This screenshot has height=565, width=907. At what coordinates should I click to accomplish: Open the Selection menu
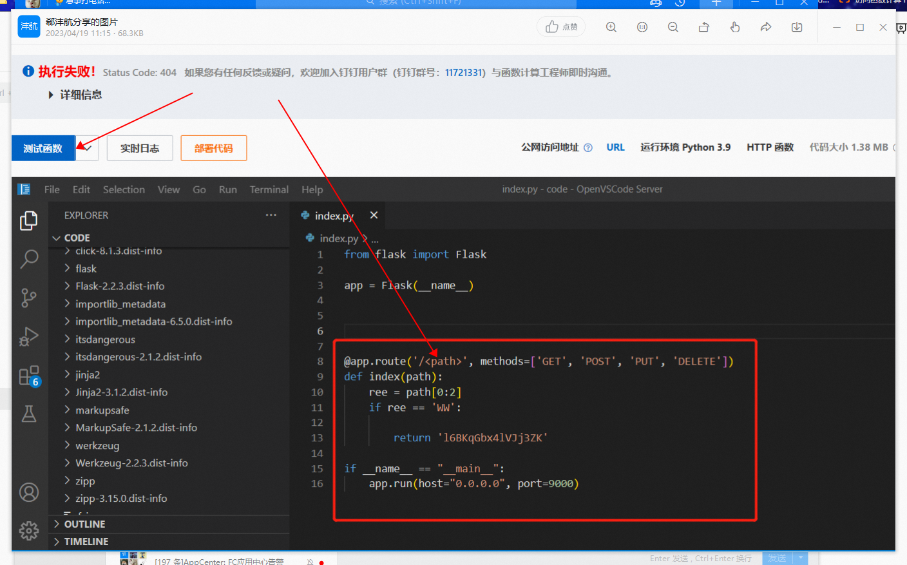pyautogui.click(x=124, y=189)
